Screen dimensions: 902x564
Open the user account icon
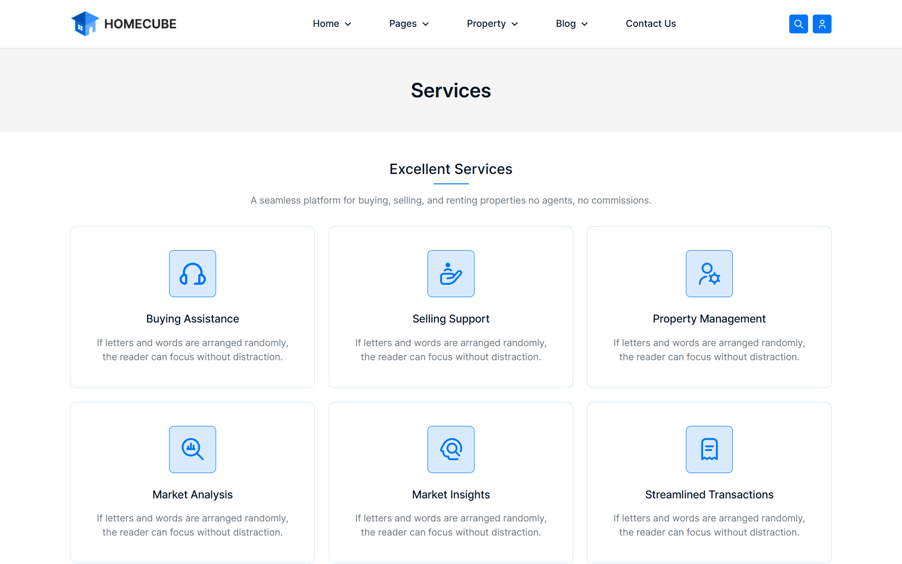click(822, 24)
